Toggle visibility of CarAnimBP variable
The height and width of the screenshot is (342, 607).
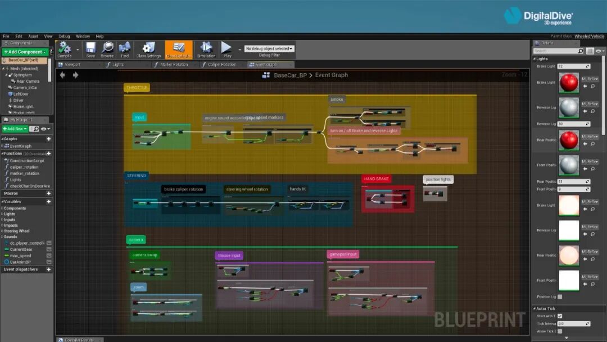[49, 262]
